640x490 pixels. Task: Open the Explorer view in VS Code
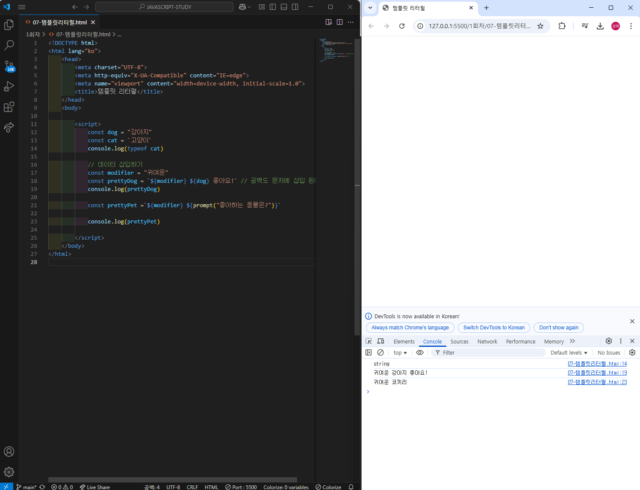(9, 25)
